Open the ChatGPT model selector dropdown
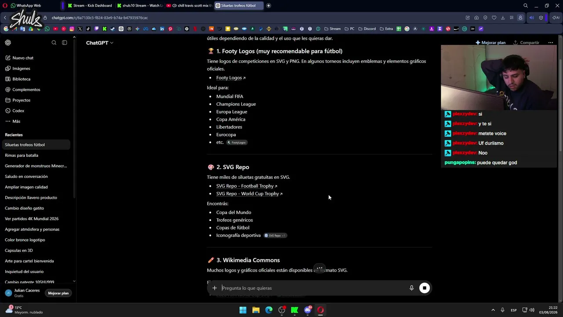This screenshot has height=317, width=563. (x=100, y=43)
